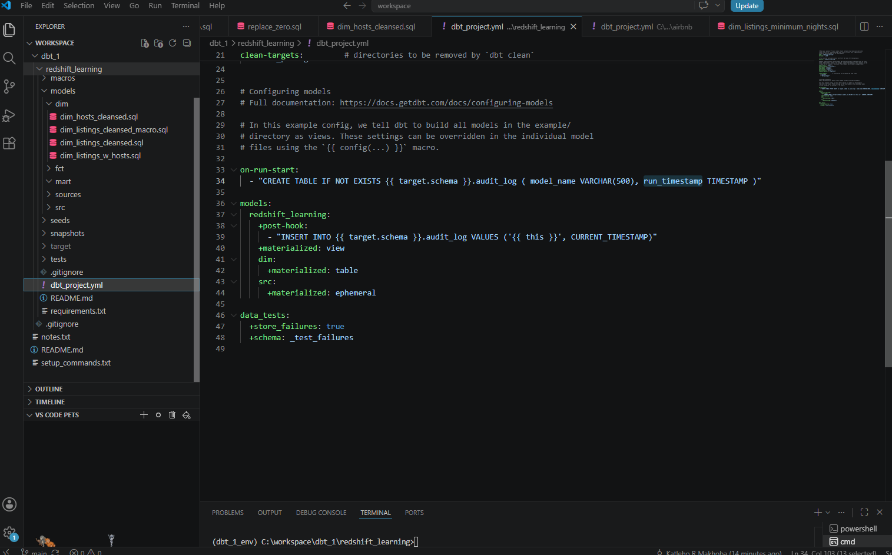Screen dimensions: 892x555
Task: Refresh the Explorer file tree
Action: (173, 43)
